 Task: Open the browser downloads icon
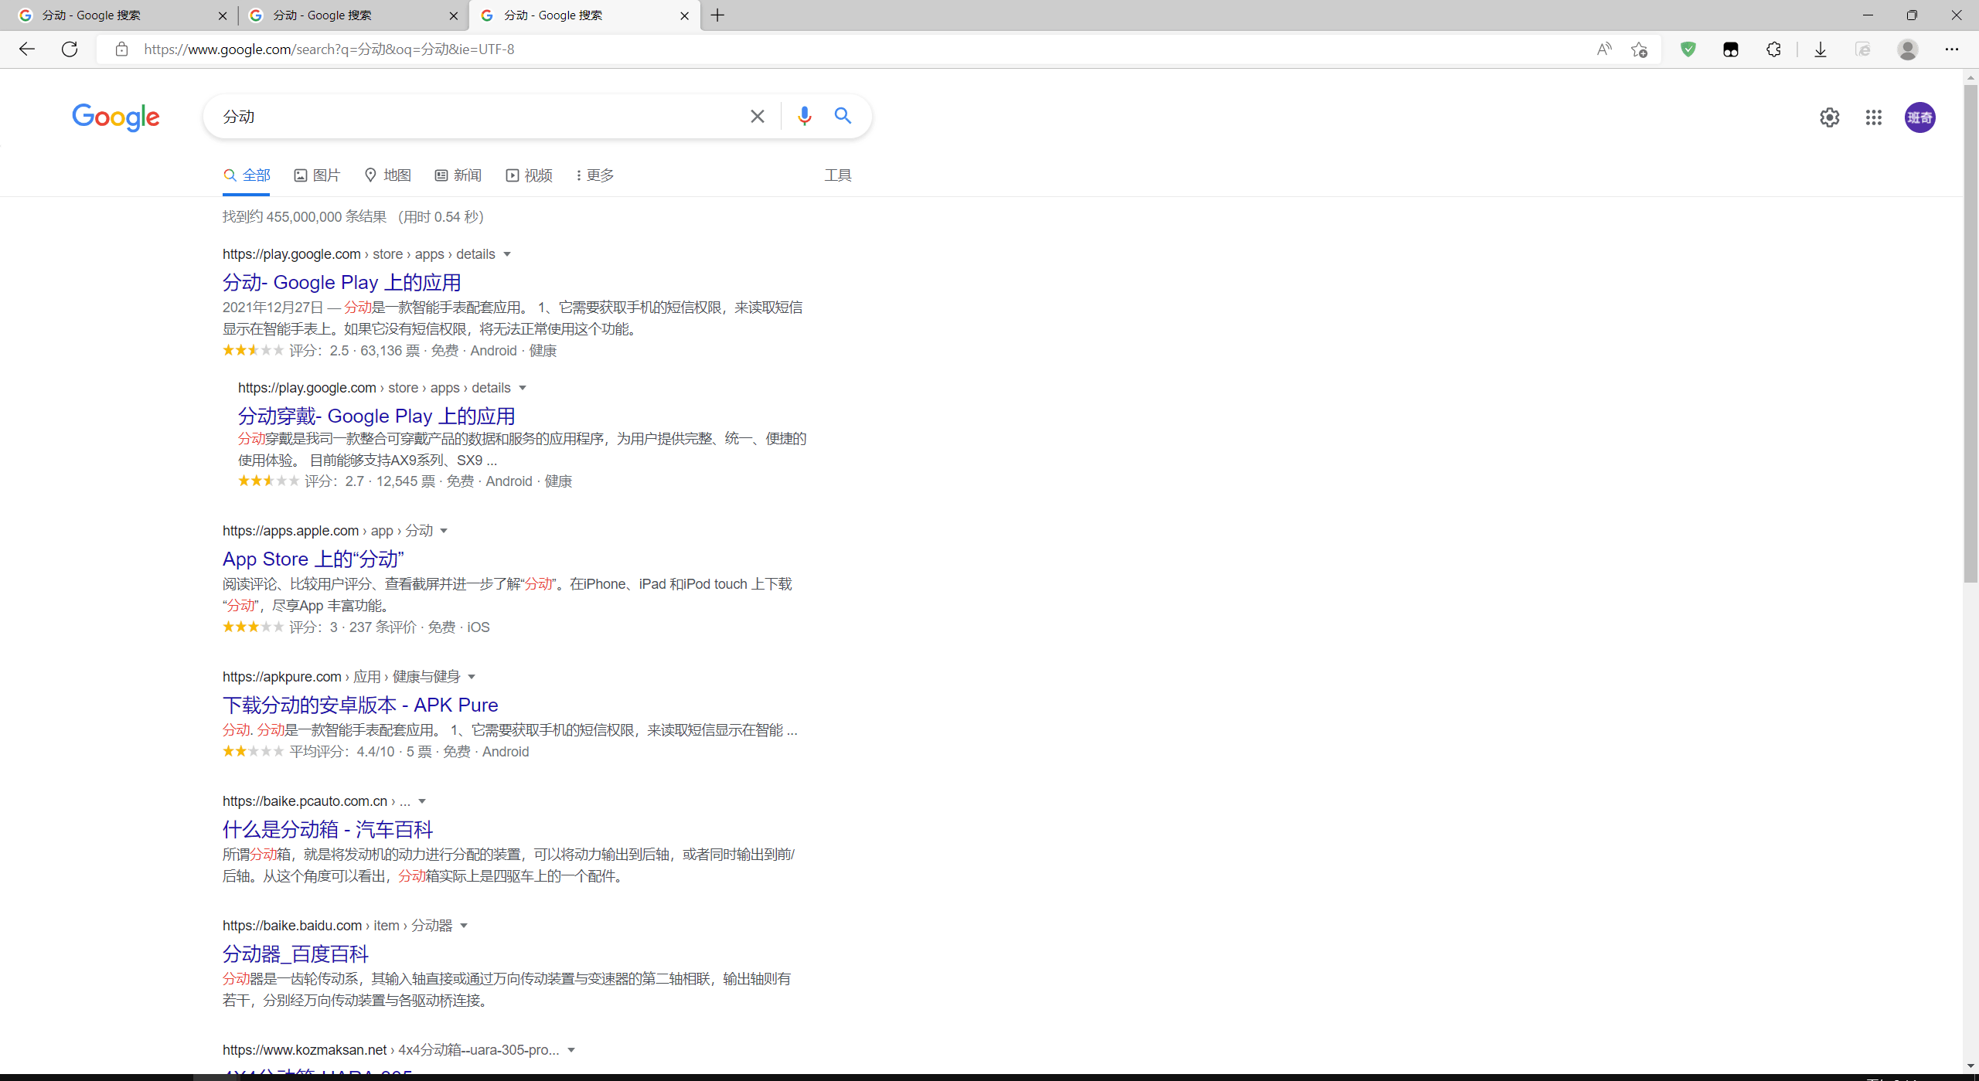pyautogui.click(x=1821, y=49)
